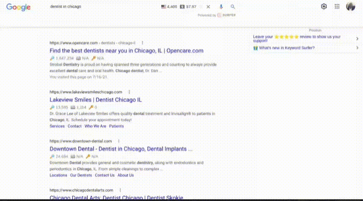Open 'Chicago Dental Arts' result title
363x201 pixels.
click(x=116, y=198)
